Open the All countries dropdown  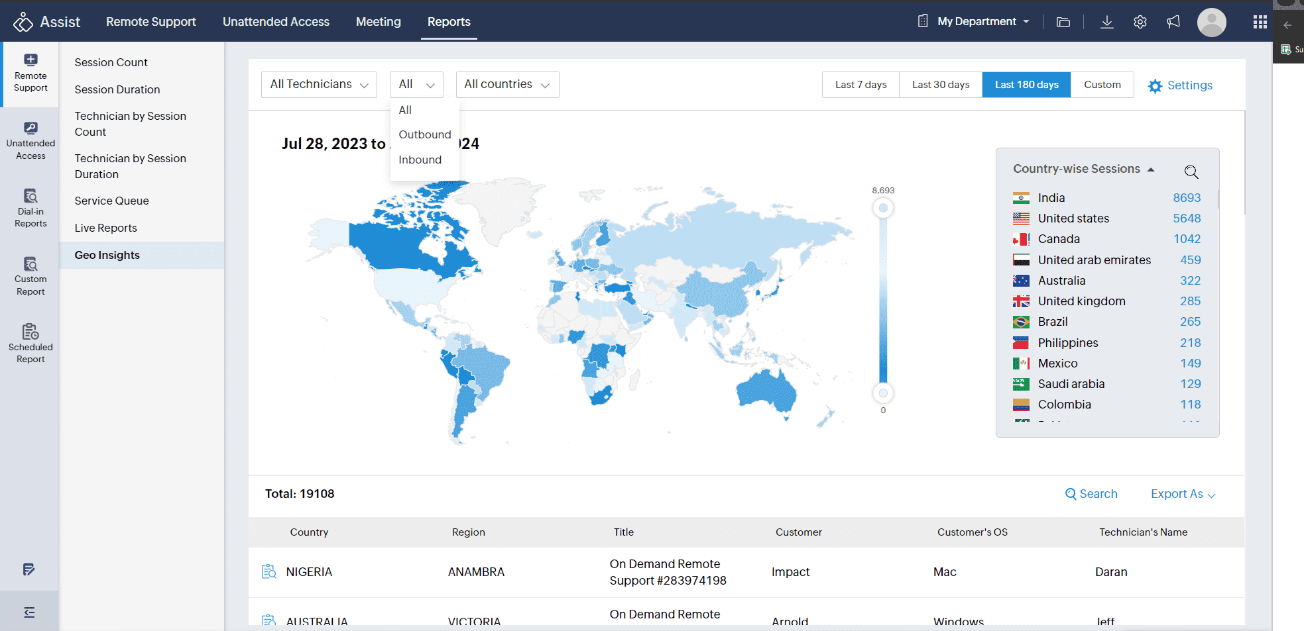(507, 85)
